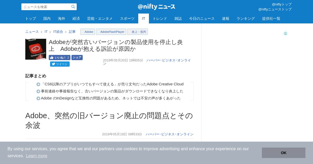
Task: Open the 経済 nav tab
Action: pyautogui.click(x=76, y=18)
